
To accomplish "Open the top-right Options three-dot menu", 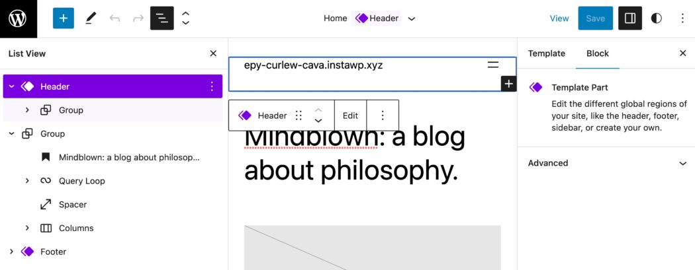I will (x=682, y=18).
